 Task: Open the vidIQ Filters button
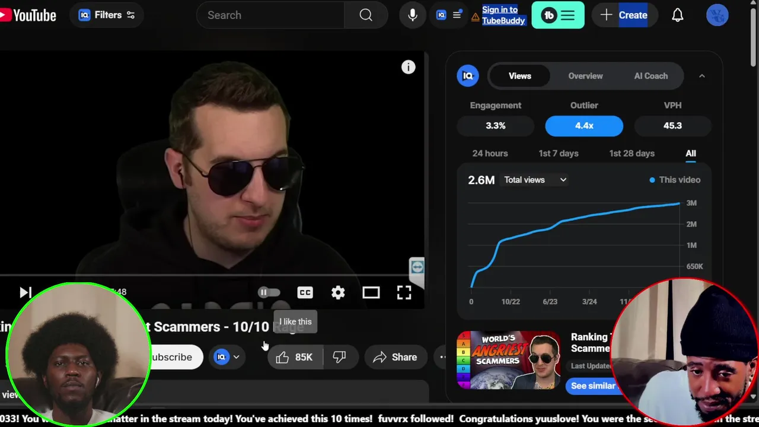click(x=107, y=15)
